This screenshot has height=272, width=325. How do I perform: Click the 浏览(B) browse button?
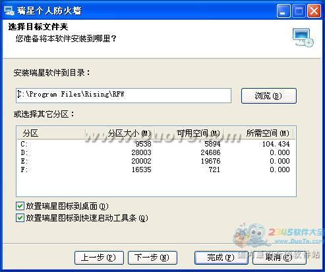[x=269, y=96]
